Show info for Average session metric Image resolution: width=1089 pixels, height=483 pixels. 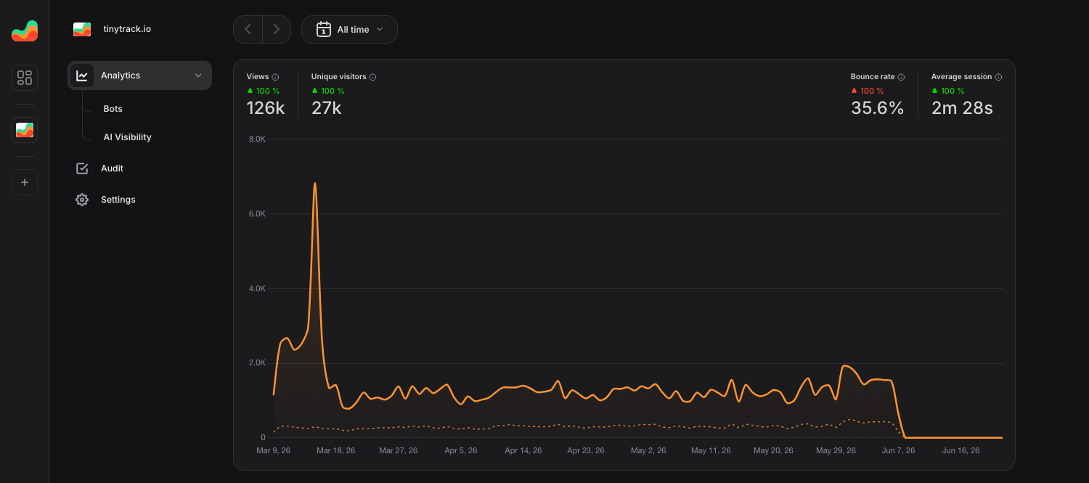click(x=998, y=77)
